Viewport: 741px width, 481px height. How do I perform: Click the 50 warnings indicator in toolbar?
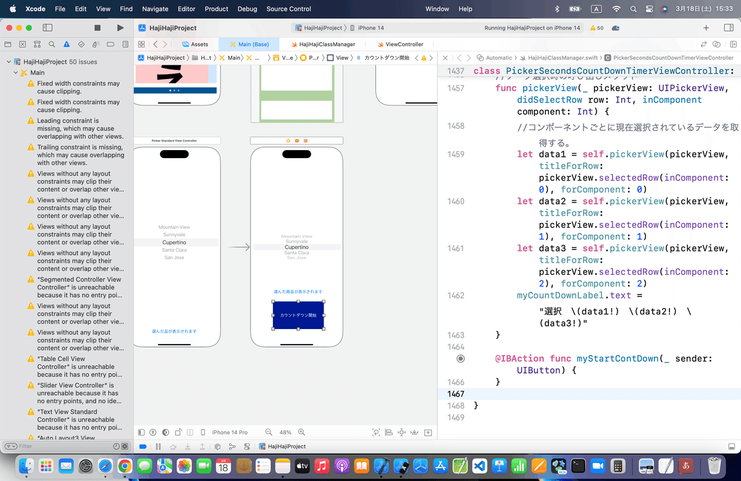(597, 28)
